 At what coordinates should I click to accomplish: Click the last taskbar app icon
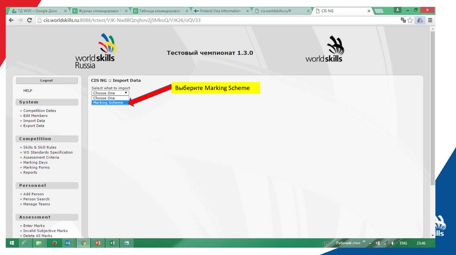(126, 243)
